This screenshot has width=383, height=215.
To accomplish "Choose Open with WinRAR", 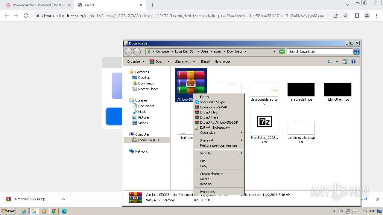I will [219, 107].
